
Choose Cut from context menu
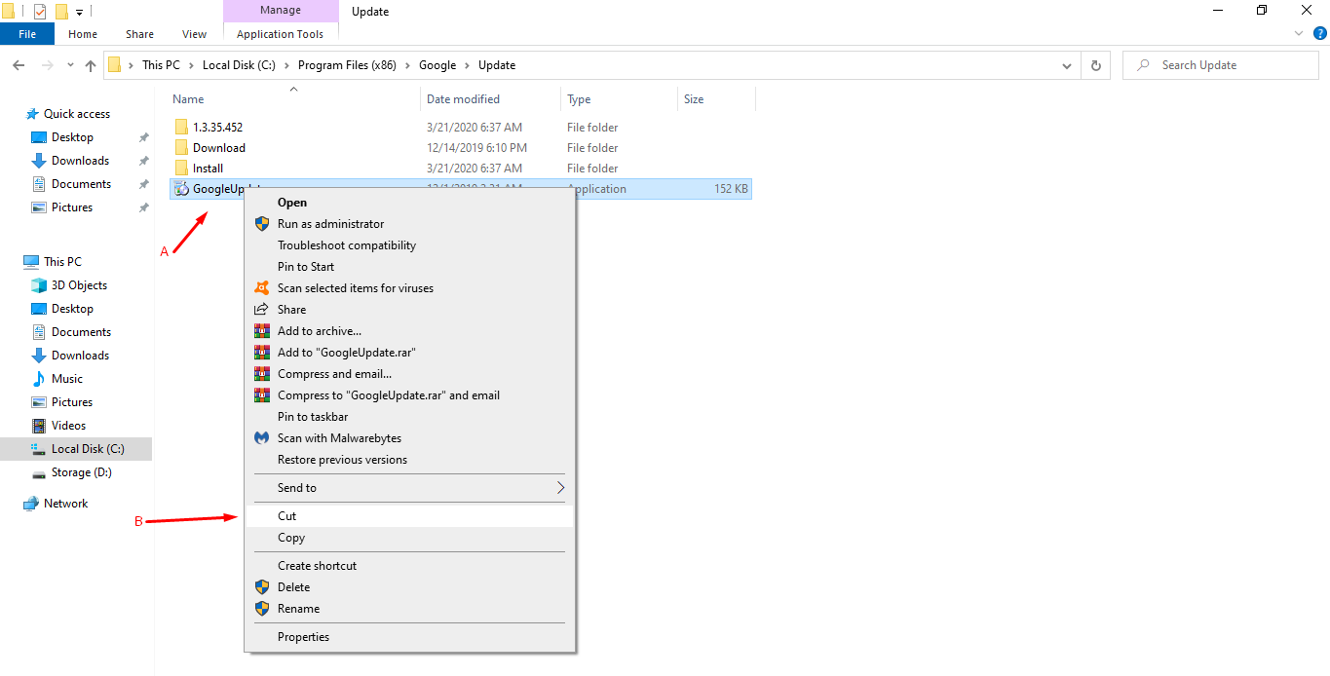(x=409, y=516)
